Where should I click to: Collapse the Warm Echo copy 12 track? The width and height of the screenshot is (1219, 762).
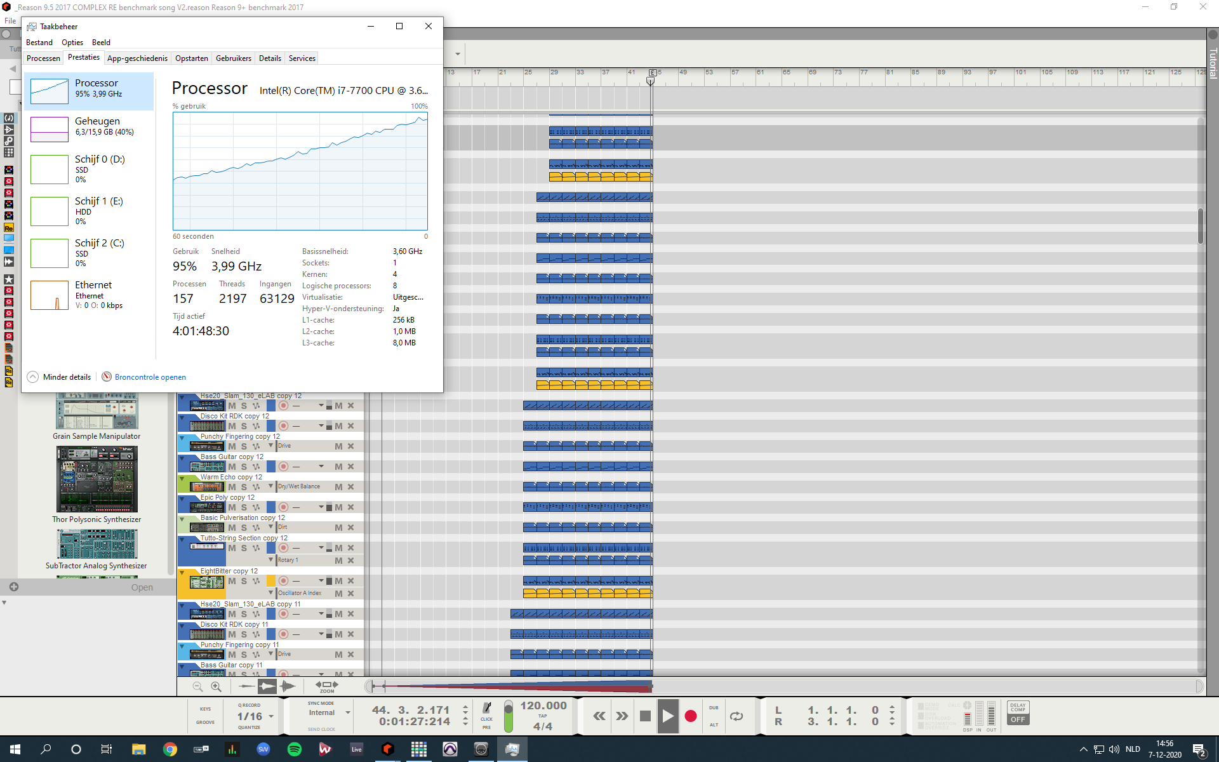pyautogui.click(x=182, y=479)
